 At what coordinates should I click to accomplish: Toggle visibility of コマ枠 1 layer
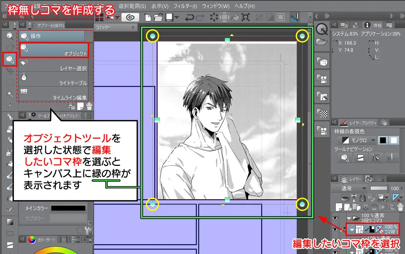pyautogui.click(x=335, y=229)
